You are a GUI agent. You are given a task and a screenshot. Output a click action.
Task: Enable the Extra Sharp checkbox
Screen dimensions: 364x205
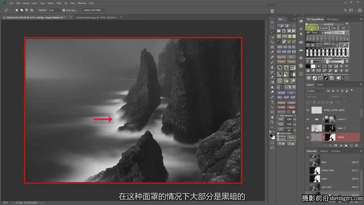pos(278,133)
